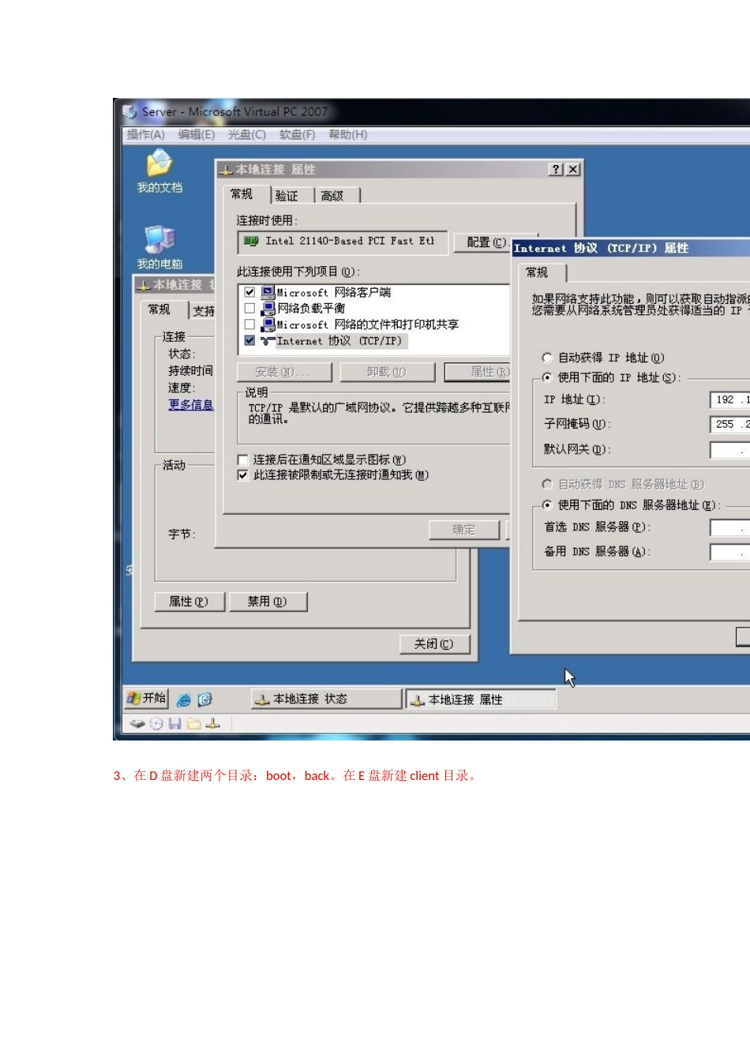Image resolution: width=750 pixels, height=1061 pixels.
Task: Click the show desktop quick launch icon
Action: pyautogui.click(x=205, y=699)
